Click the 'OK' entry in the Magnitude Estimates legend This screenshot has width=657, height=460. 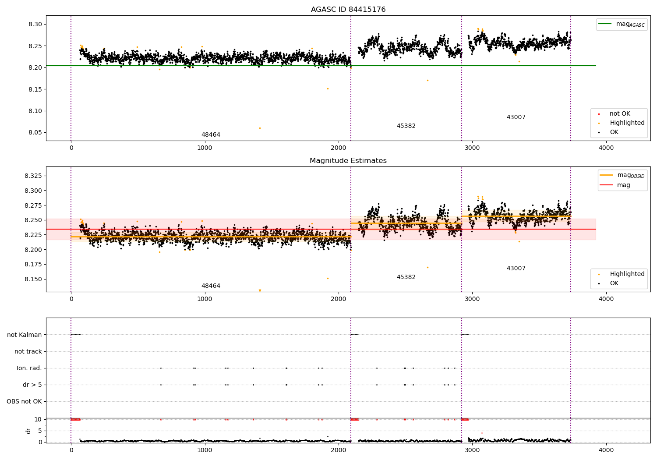(614, 283)
